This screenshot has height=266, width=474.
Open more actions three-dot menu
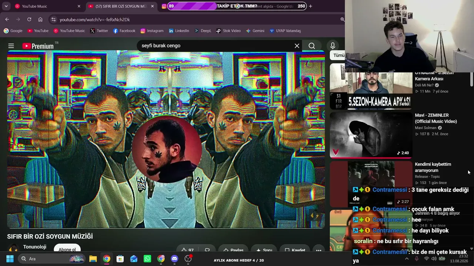point(318,250)
